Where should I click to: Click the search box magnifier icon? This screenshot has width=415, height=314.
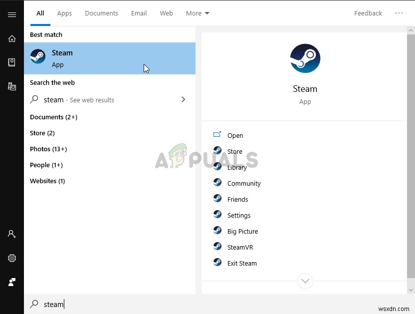[34, 304]
